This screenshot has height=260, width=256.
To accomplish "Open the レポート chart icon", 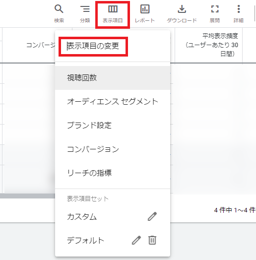I will click(x=145, y=9).
